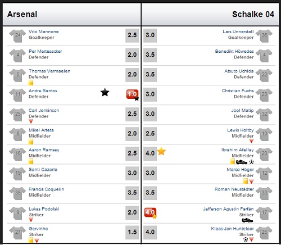
Task: Click the yellow card under Thomas Vermaelen
Action: [x=31, y=83]
